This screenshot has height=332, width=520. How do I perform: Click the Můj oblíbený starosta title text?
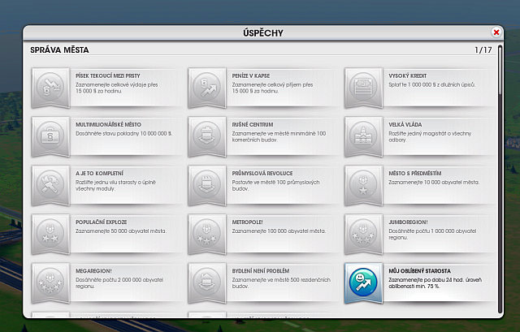(x=419, y=270)
